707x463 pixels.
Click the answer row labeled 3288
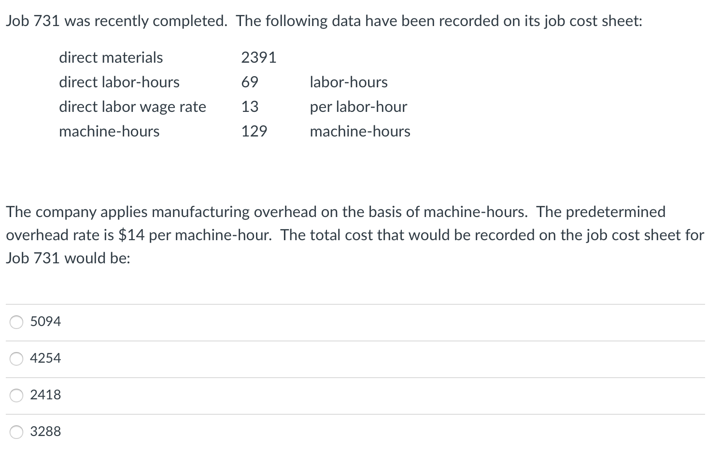[338, 432]
